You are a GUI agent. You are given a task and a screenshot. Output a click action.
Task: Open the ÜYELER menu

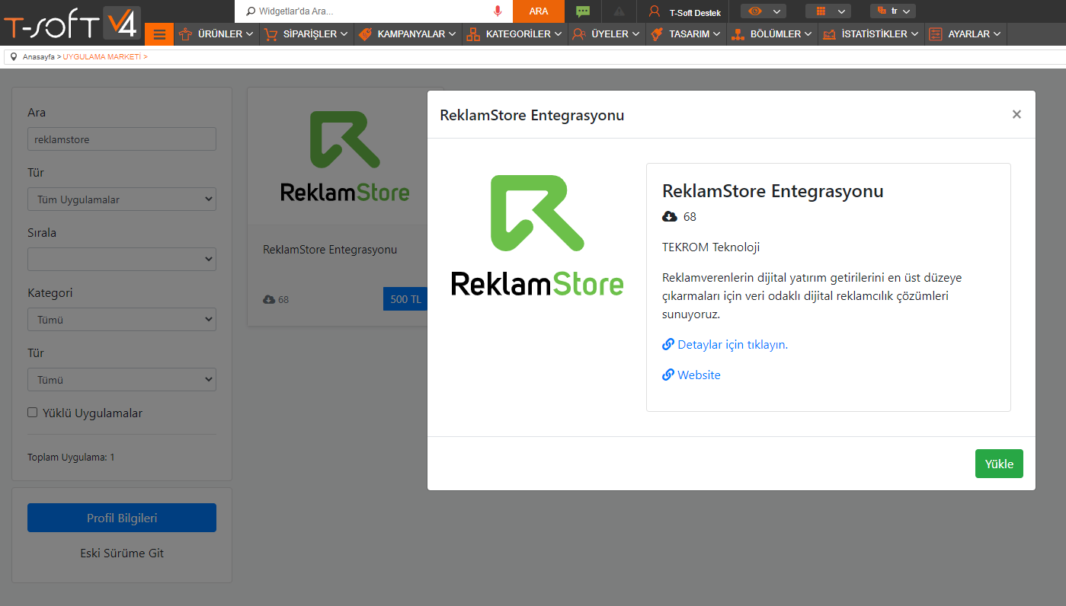[607, 34]
